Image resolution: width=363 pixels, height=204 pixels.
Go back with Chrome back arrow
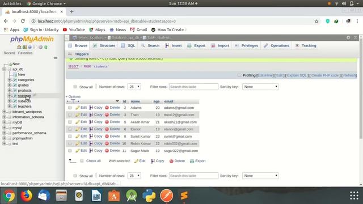6,21
